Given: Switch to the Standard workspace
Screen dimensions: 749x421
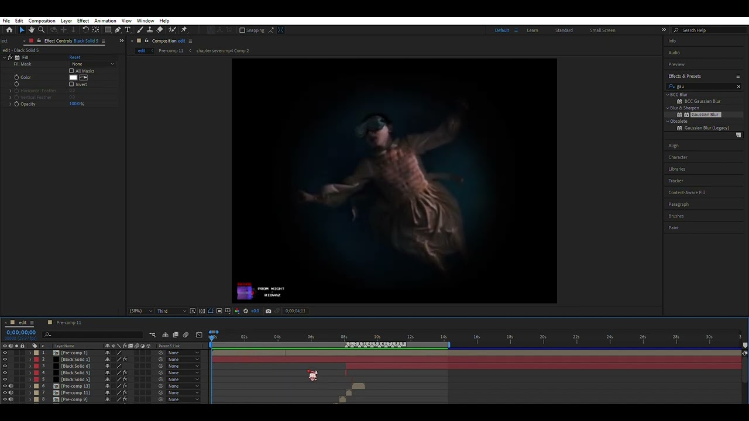Looking at the screenshot, I should tap(564, 30).
